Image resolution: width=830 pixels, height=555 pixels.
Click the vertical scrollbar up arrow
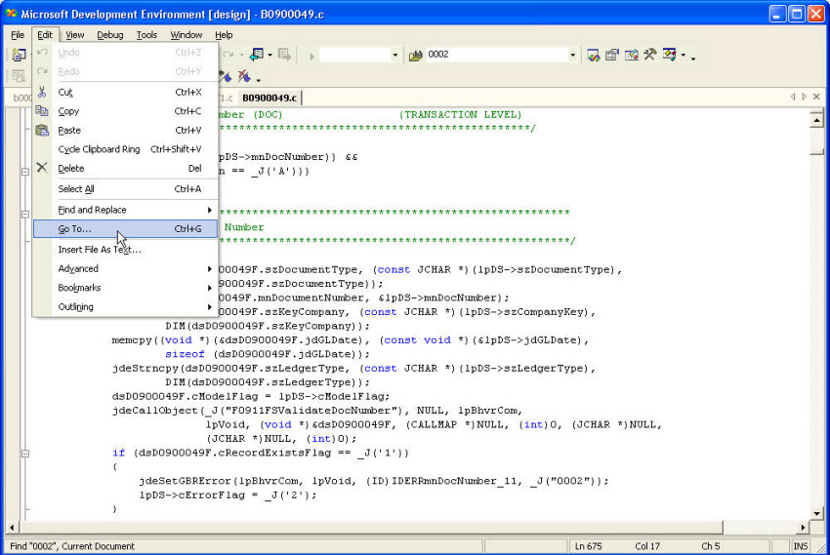click(x=816, y=121)
